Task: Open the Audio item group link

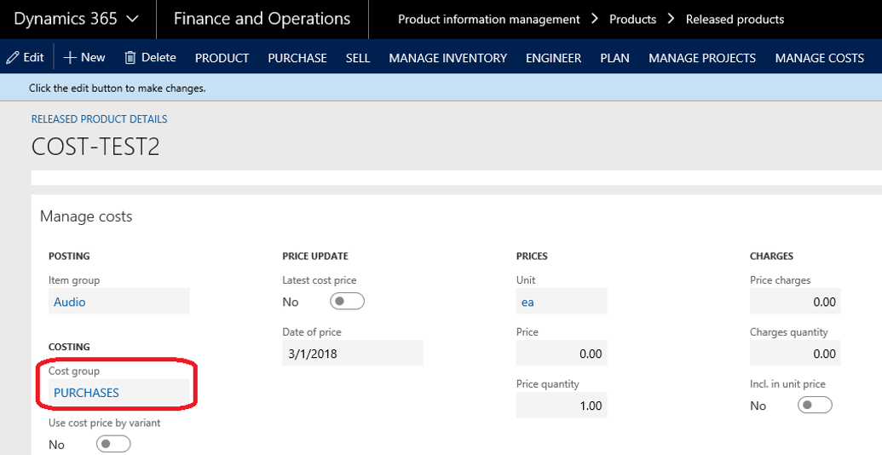Action: (70, 302)
